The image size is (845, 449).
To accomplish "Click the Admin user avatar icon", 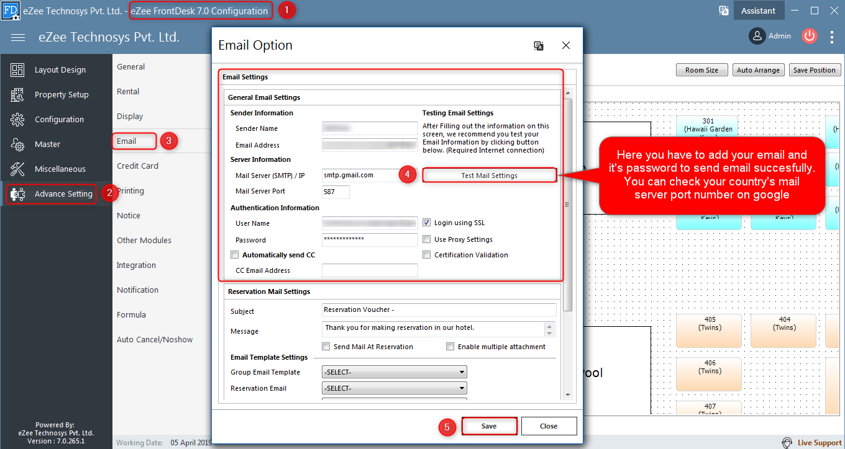I will [x=757, y=36].
